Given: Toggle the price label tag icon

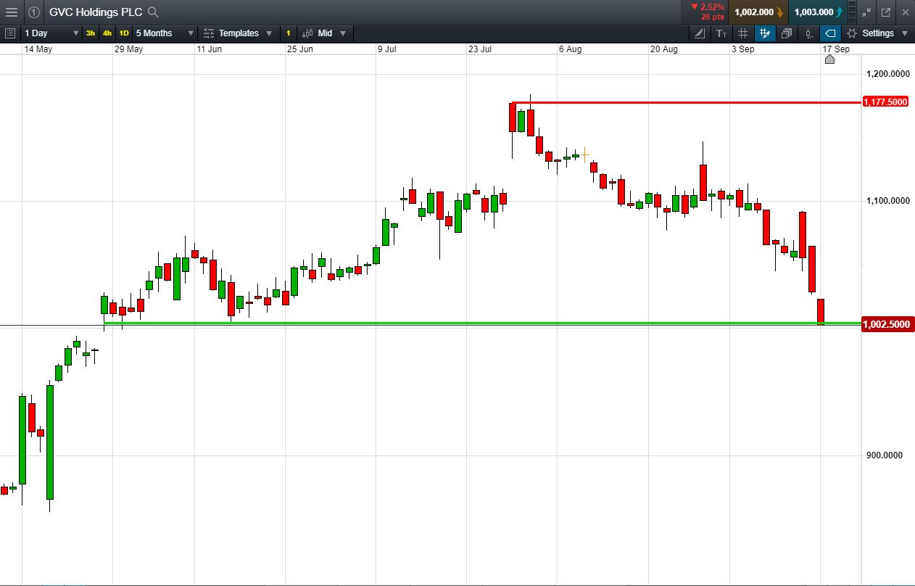Looking at the screenshot, I should 830,33.
